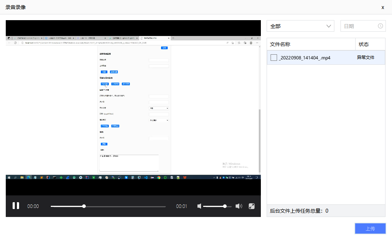Viewport: 392px width, 240px height.
Task: Click the video progress slider track
Action: [108, 206]
